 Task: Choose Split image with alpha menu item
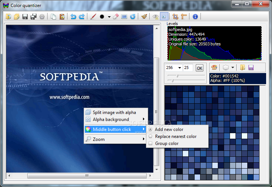pos(116,112)
